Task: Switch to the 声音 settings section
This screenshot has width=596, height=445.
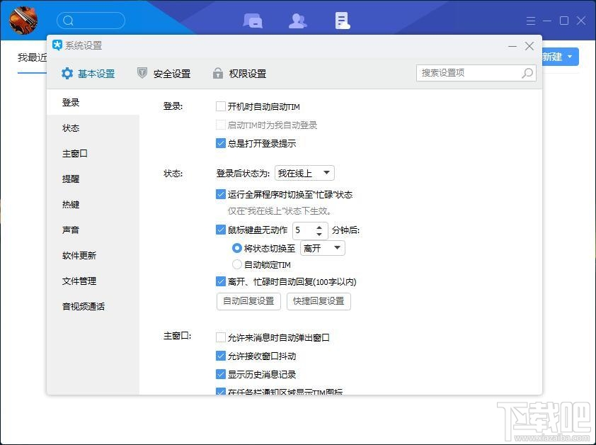Action: (x=71, y=230)
